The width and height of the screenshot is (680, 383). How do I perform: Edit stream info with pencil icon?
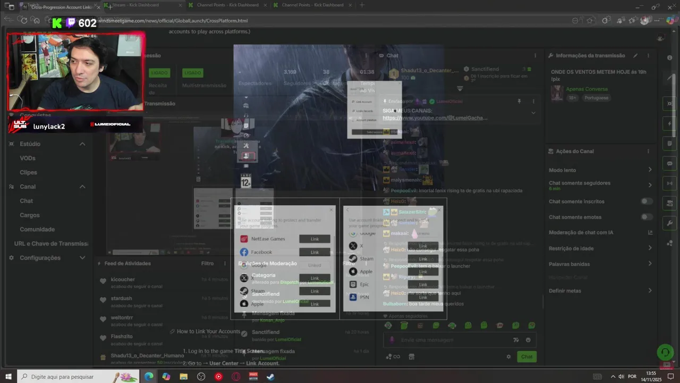635,55
